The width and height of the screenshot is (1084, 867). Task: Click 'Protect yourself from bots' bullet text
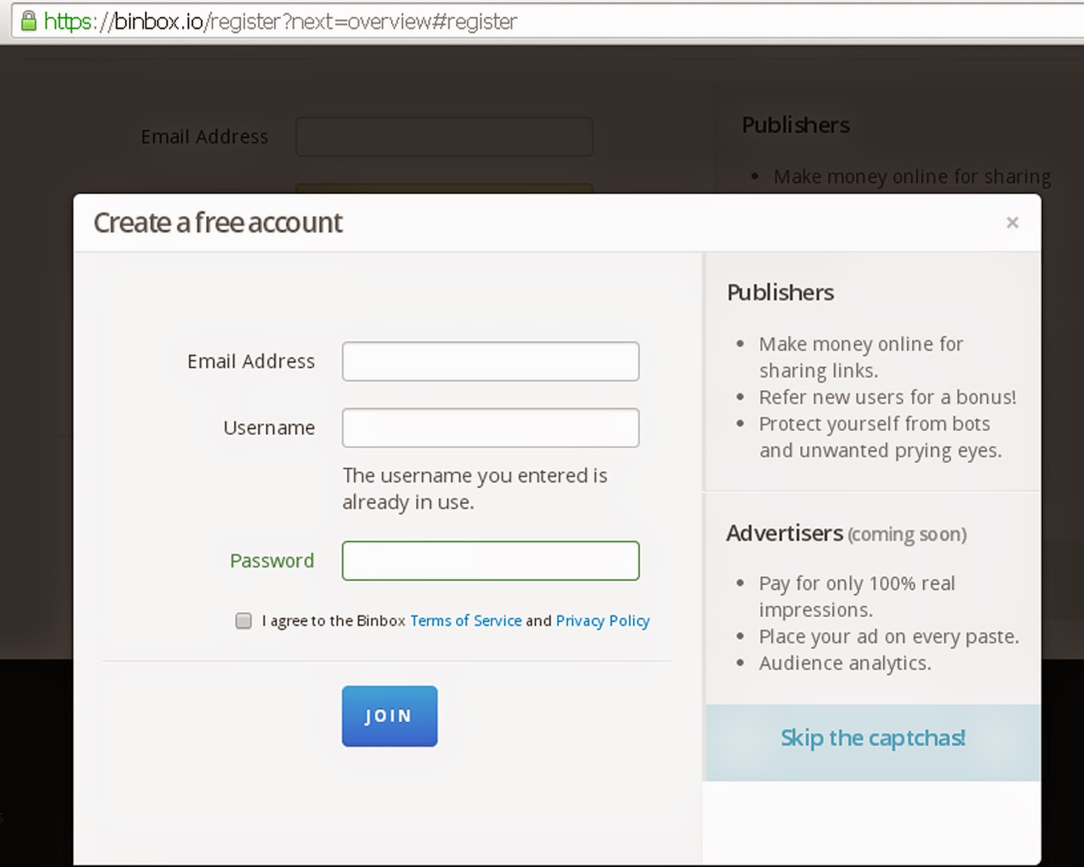[x=880, y=437]
